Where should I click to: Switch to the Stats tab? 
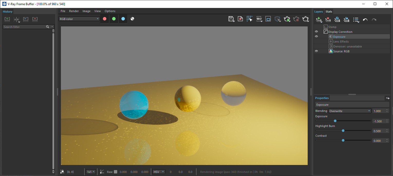pos(329,12)
